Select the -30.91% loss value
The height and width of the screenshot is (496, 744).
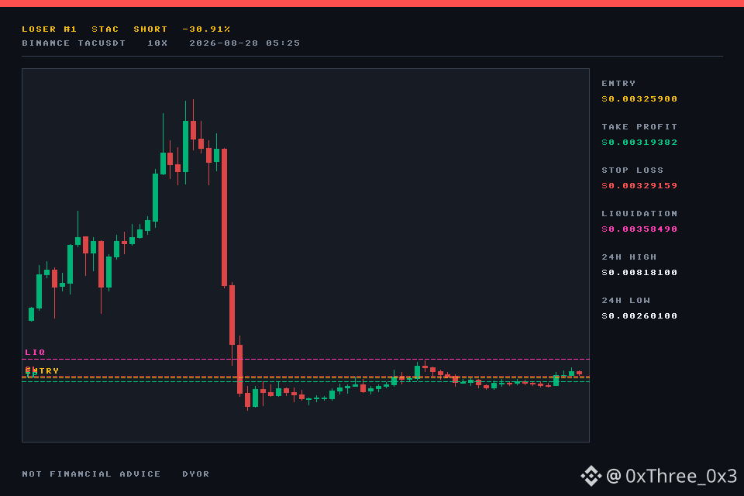click(206, 29)
